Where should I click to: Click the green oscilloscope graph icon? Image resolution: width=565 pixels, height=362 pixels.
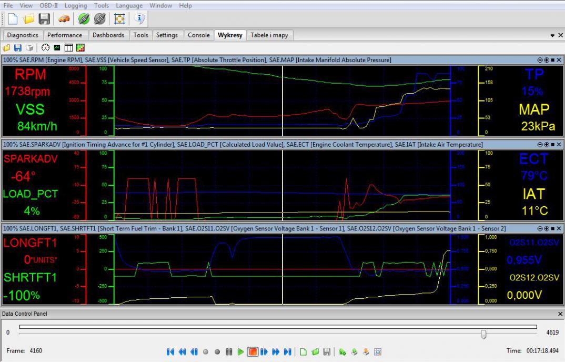[x=57, y=48]
